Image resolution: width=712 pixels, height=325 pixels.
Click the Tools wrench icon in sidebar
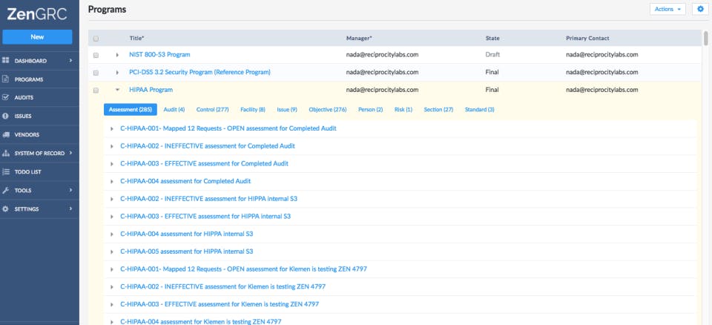pyautogui.click(x=6, y=191)
